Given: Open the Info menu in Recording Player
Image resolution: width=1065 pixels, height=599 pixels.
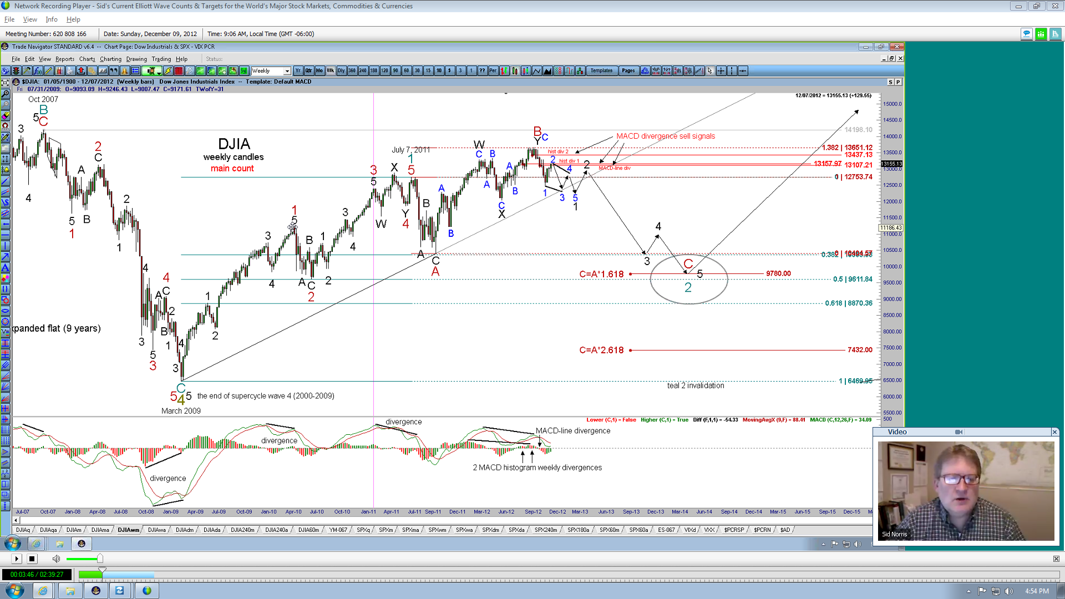Looking at the screenshot, I should click(x=52, y=19).
